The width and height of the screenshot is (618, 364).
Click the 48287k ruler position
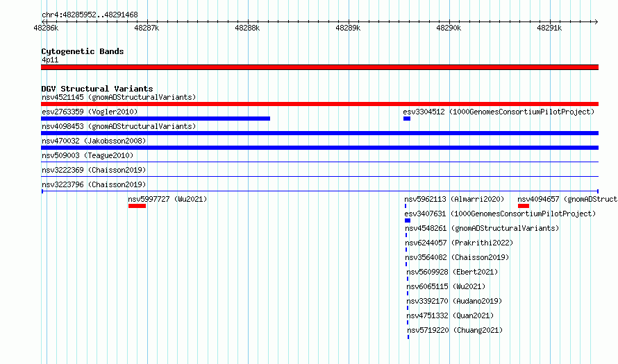coord(147,28)
